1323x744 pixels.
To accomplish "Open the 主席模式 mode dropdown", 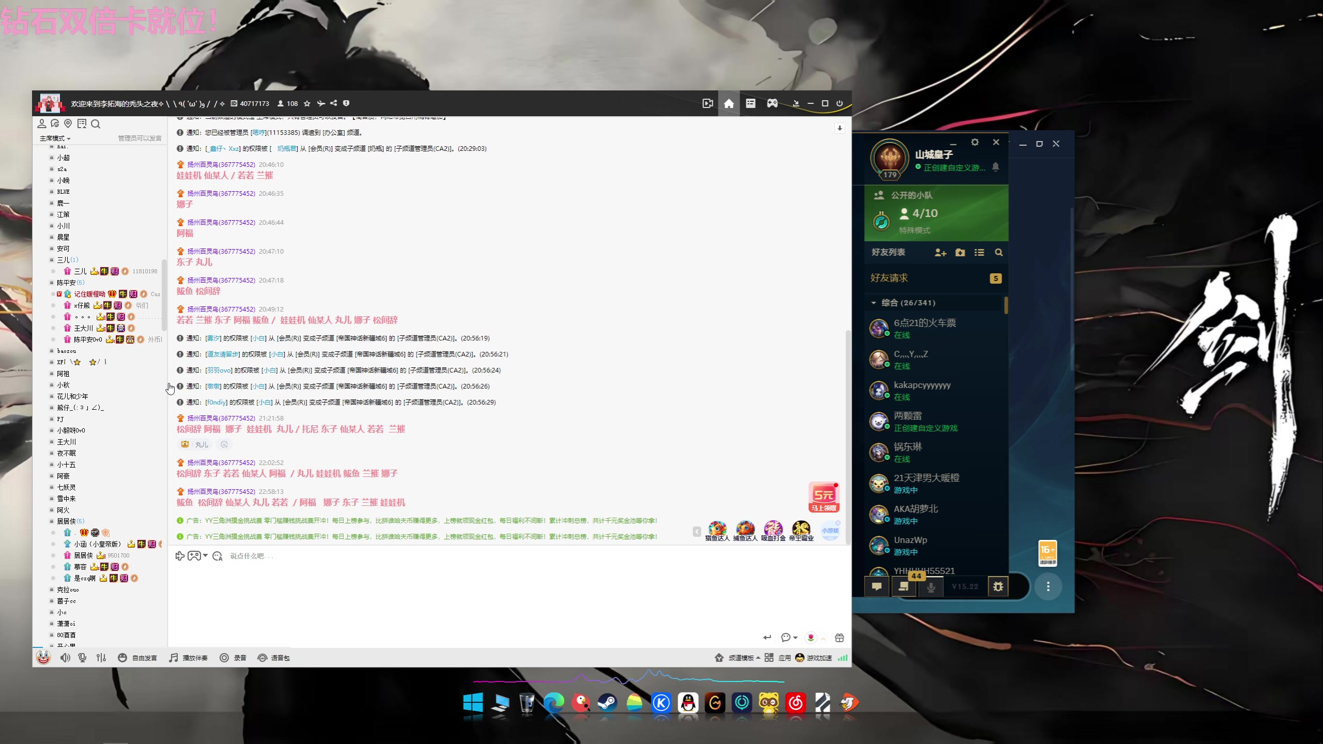I will 55,138.
